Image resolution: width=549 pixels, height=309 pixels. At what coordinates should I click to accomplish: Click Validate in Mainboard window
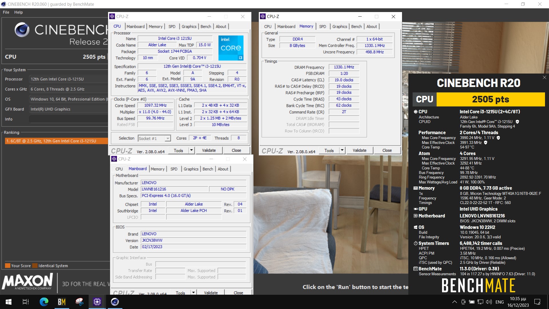211,292
